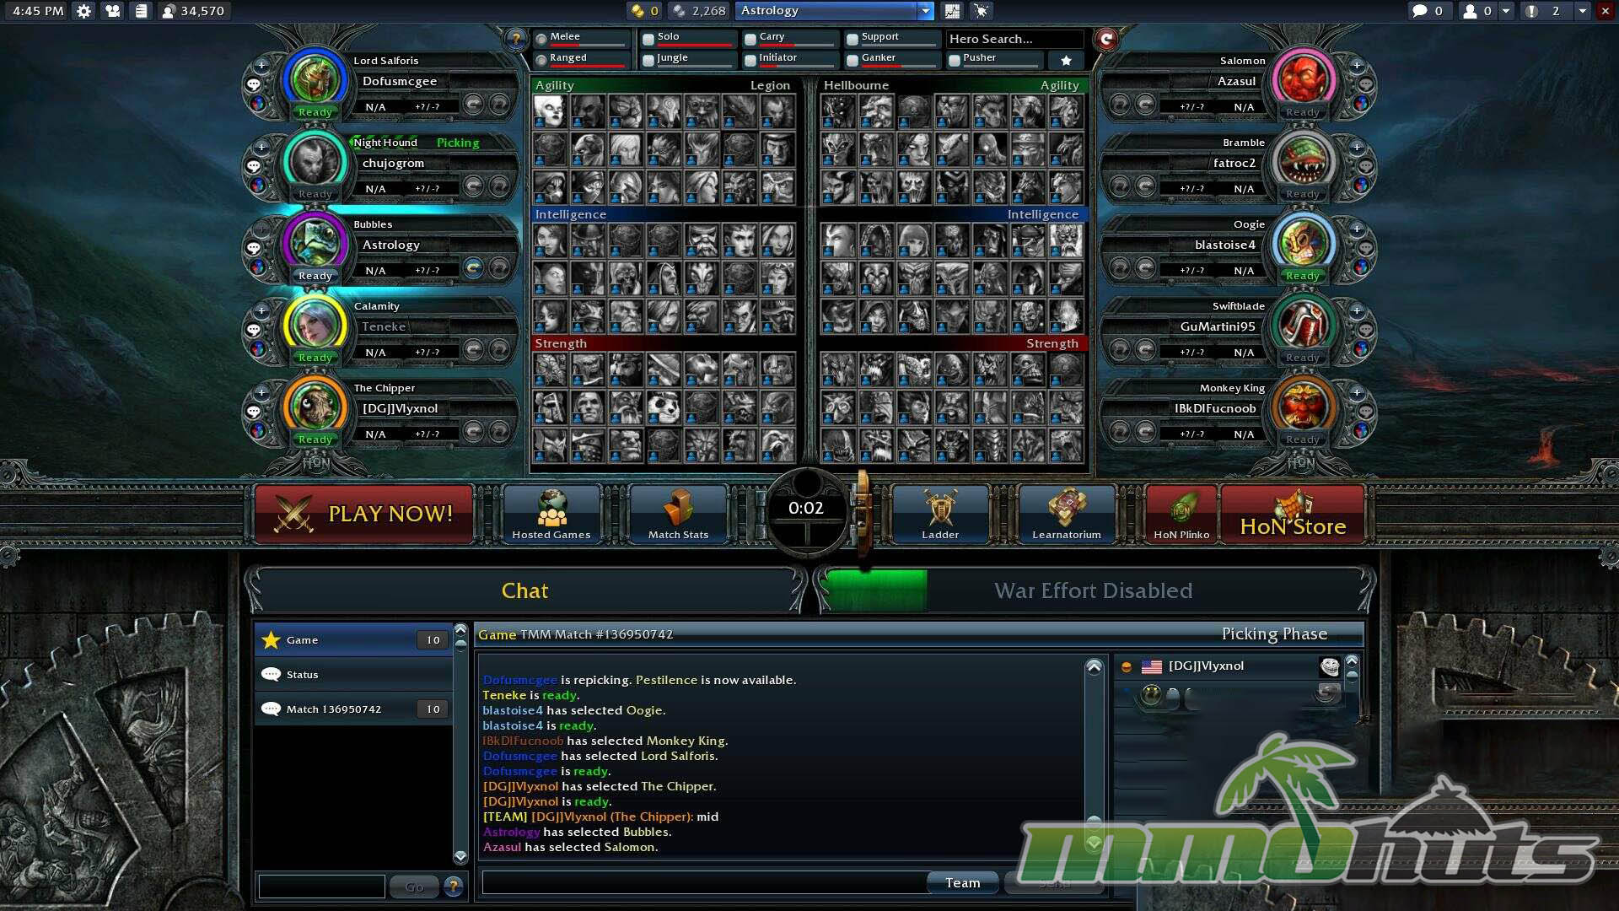Reset hero filters with red refresh icon
Image resolution: width=1619 pixels, height=911 pixels.
point(1106,39)
